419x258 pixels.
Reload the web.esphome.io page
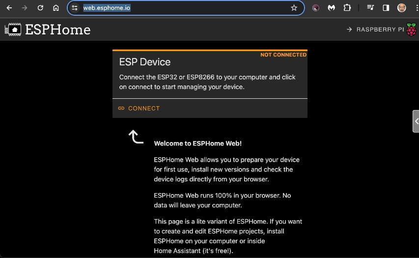tap(40, 8)
